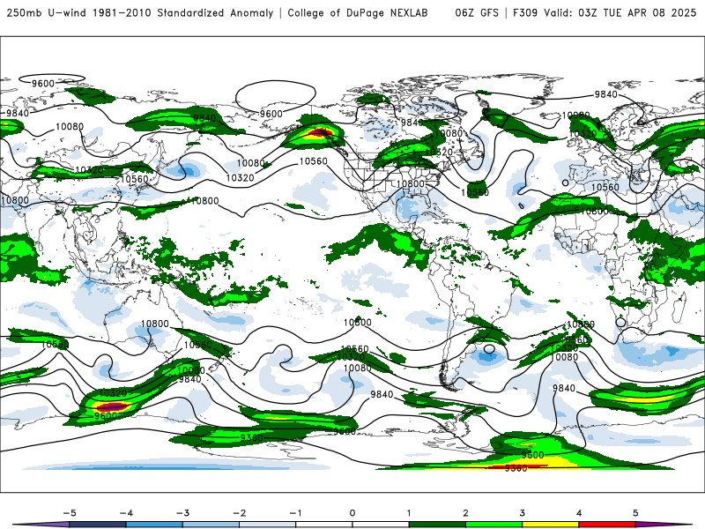Click the "-1" colorbar tick label
Screen dimensions: 705x529
point(295,513)
